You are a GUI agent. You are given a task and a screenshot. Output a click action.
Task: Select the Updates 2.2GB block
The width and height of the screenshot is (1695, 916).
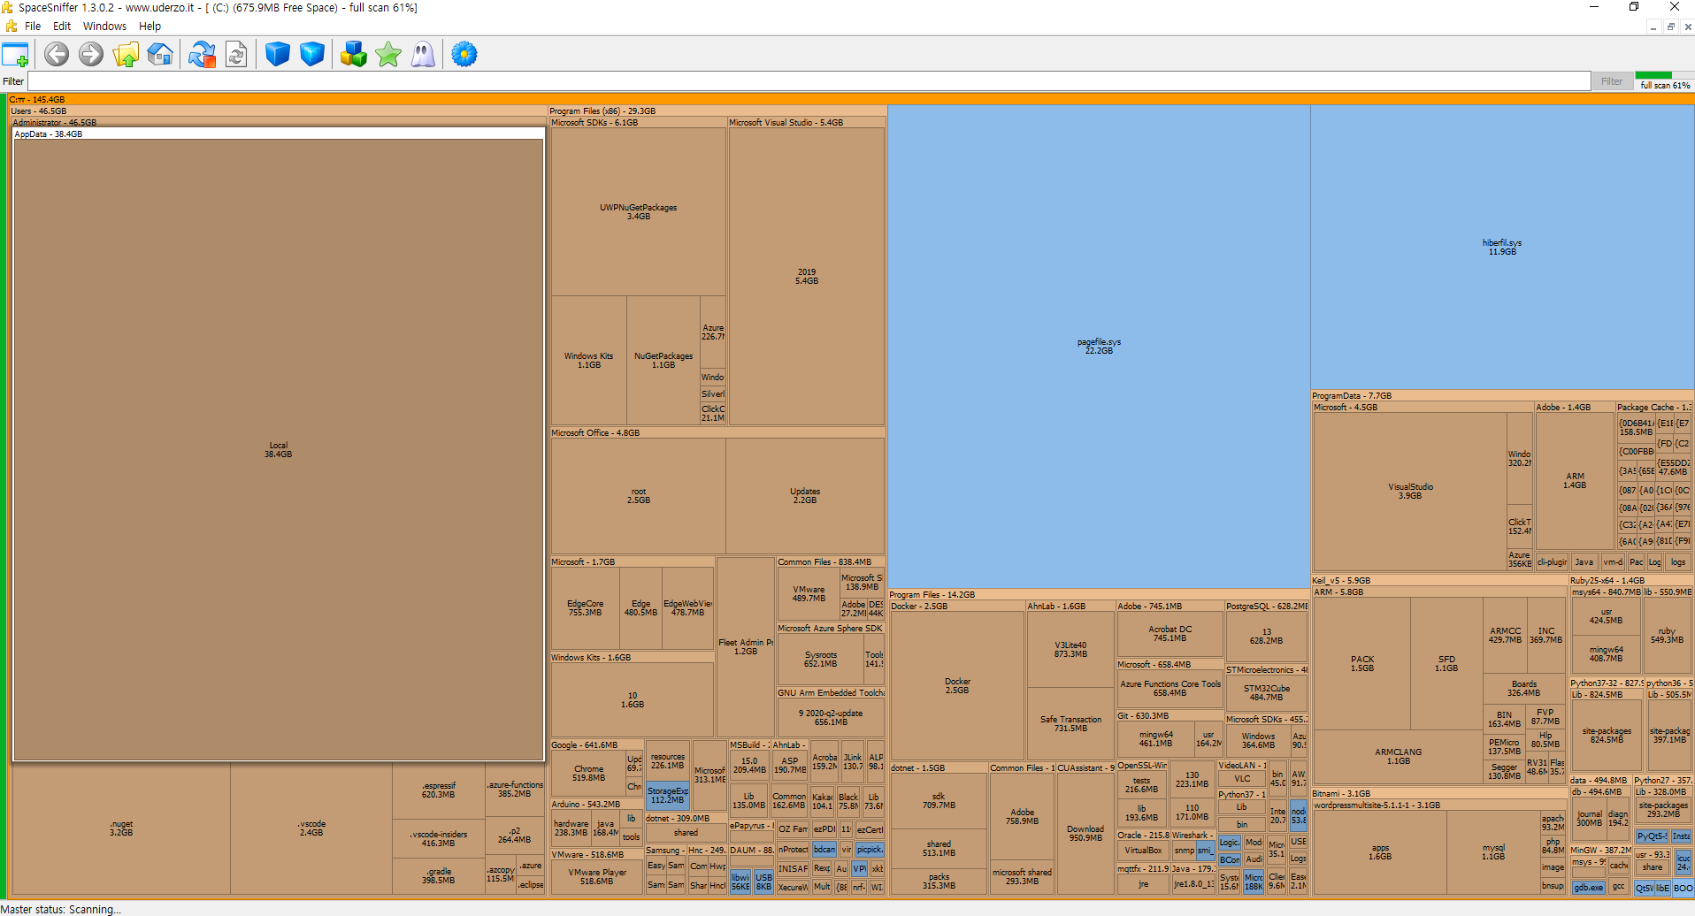pyautogui.click(x=805, y=496)
